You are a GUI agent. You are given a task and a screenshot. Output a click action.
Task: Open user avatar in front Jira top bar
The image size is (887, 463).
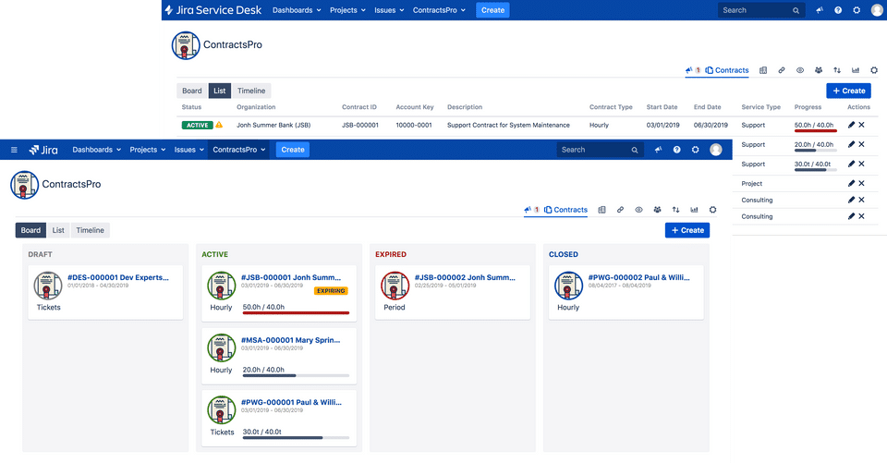click(x=715, y=150)
